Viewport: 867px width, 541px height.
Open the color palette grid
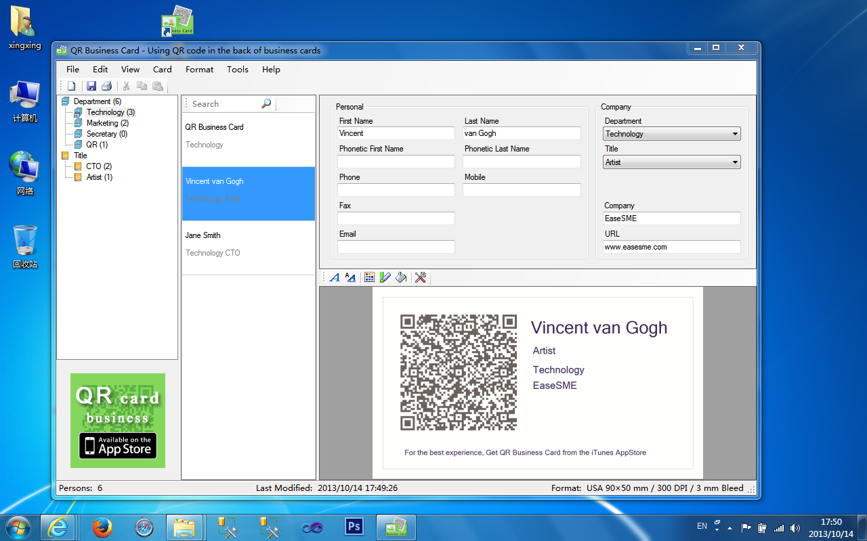tap(369, 277)
